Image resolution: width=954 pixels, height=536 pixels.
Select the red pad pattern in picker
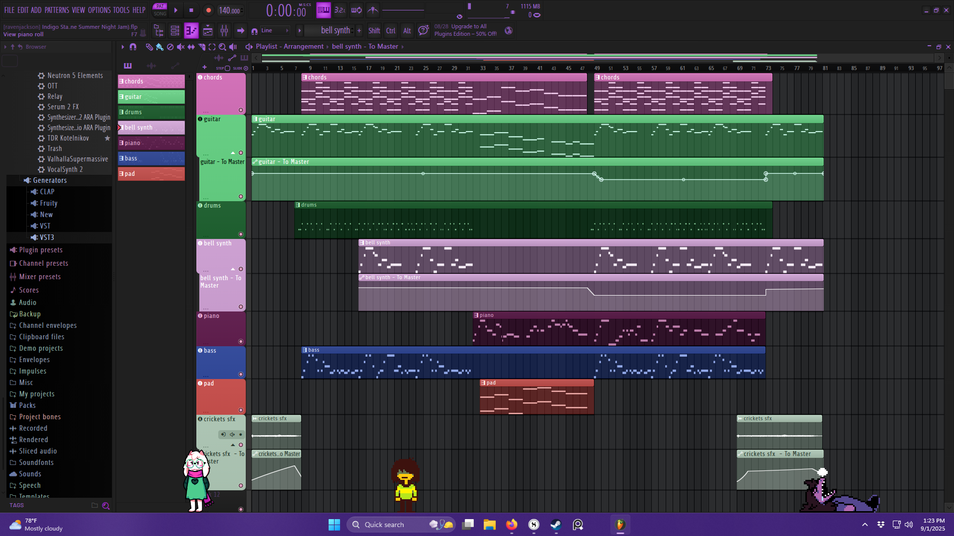pos(151,174)
